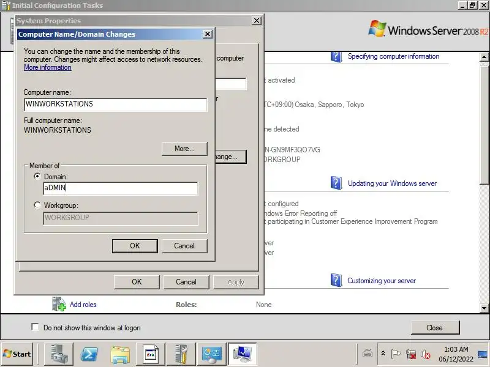Confirm Computer Name/Domain Changes with OK
Viewport: 490px width, 367px height.
pyautogui.click(x=135, y=246)
